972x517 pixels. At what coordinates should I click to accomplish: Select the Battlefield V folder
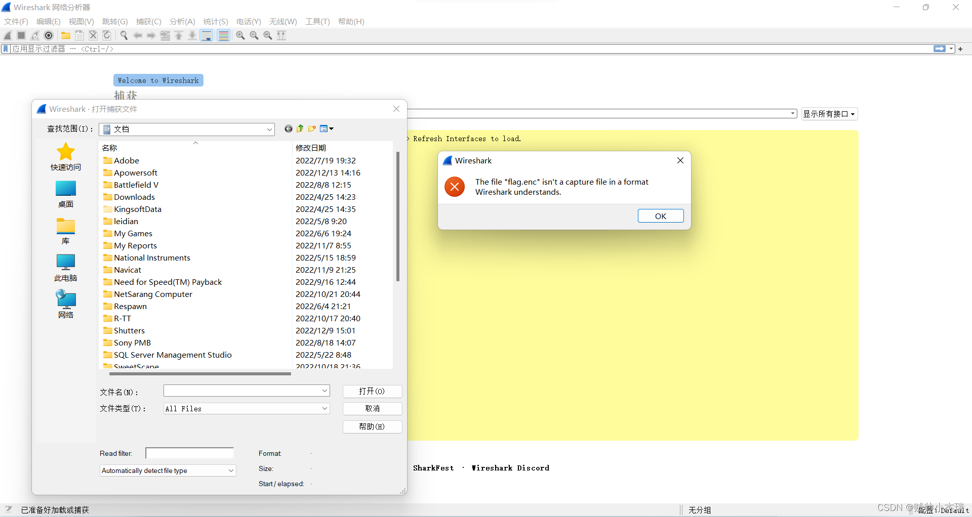136,185
